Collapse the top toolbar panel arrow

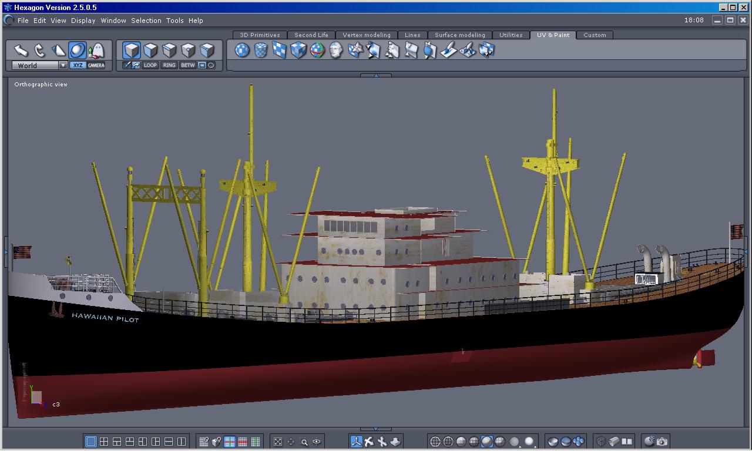pos(376,75)
